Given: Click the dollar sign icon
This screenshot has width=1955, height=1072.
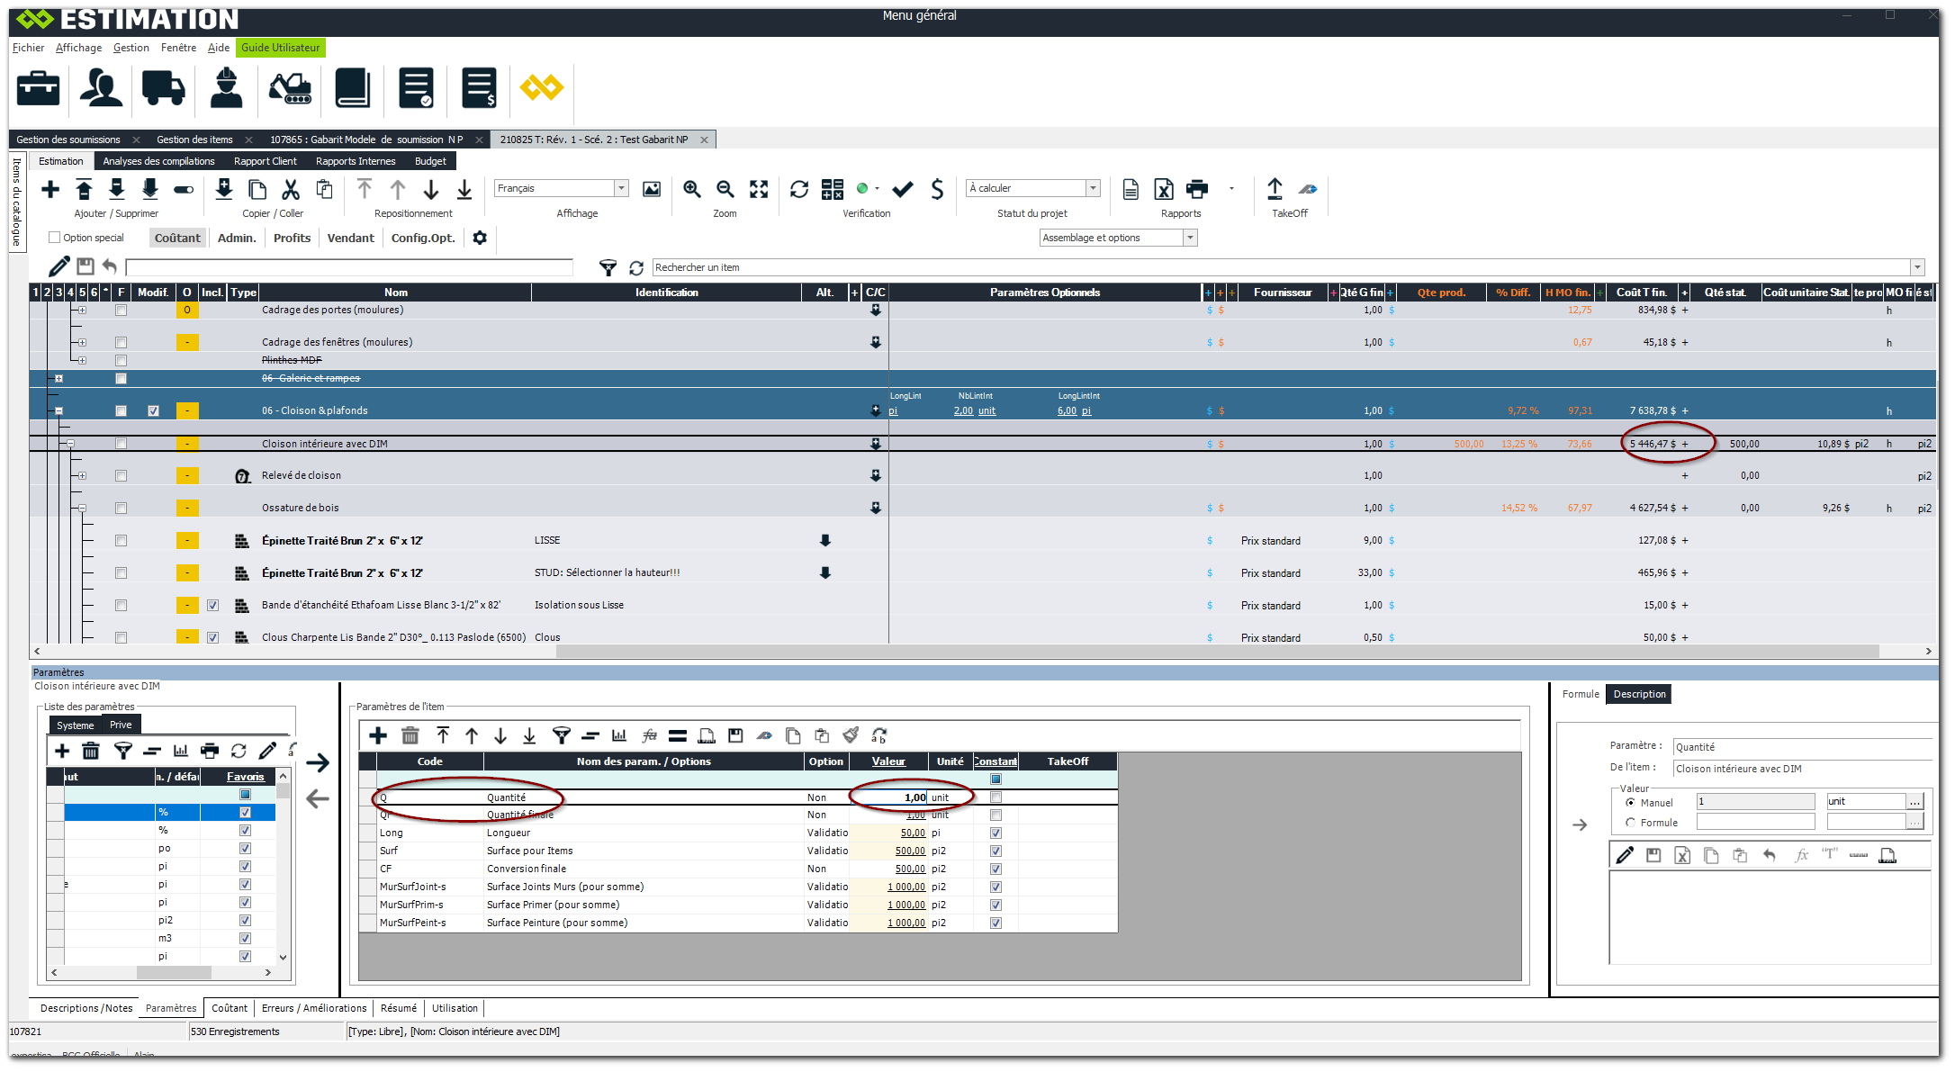Looking at the screenshot, I should 937,189.
